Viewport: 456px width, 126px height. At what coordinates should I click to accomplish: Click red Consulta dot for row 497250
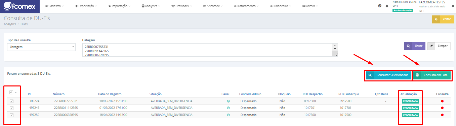point(442,115)
